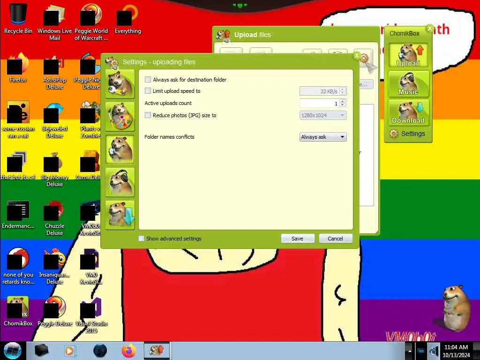Show hidden tray icons arrow
Screen dimensions: 480x360
[x=409, y=351]
